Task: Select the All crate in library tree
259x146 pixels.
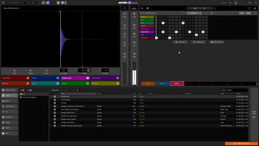Action: coord(34,94)
